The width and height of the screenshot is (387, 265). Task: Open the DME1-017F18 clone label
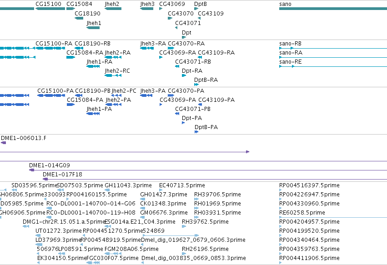pos(62,175)
